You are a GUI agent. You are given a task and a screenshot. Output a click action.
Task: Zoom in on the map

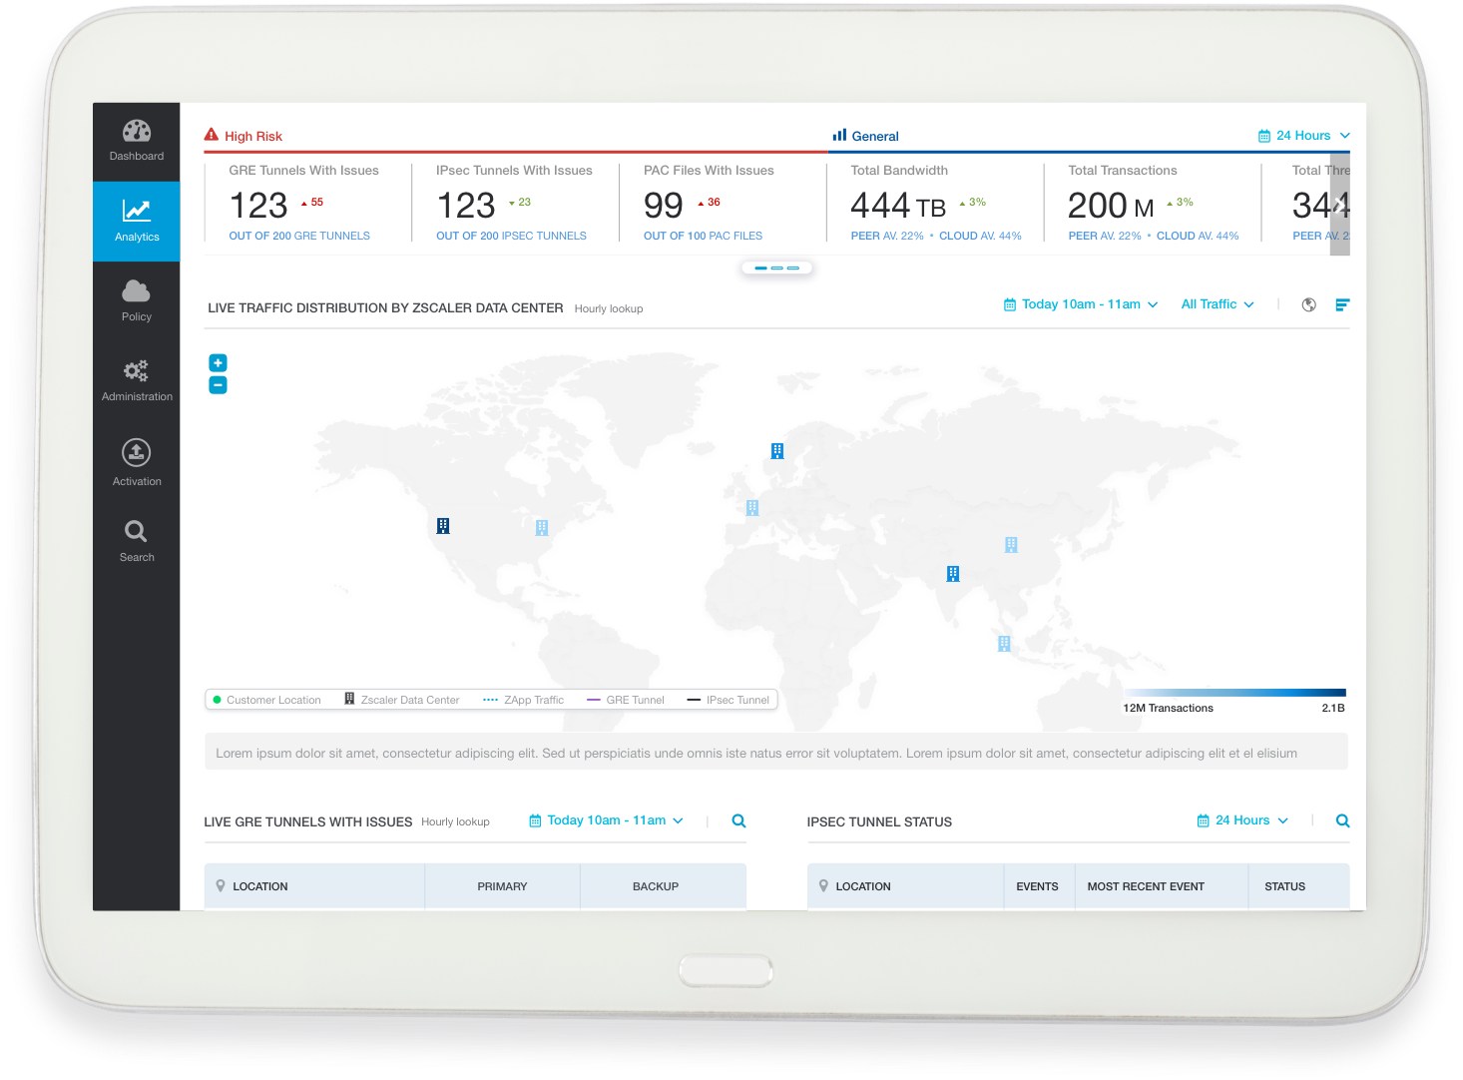coord(218,363)
